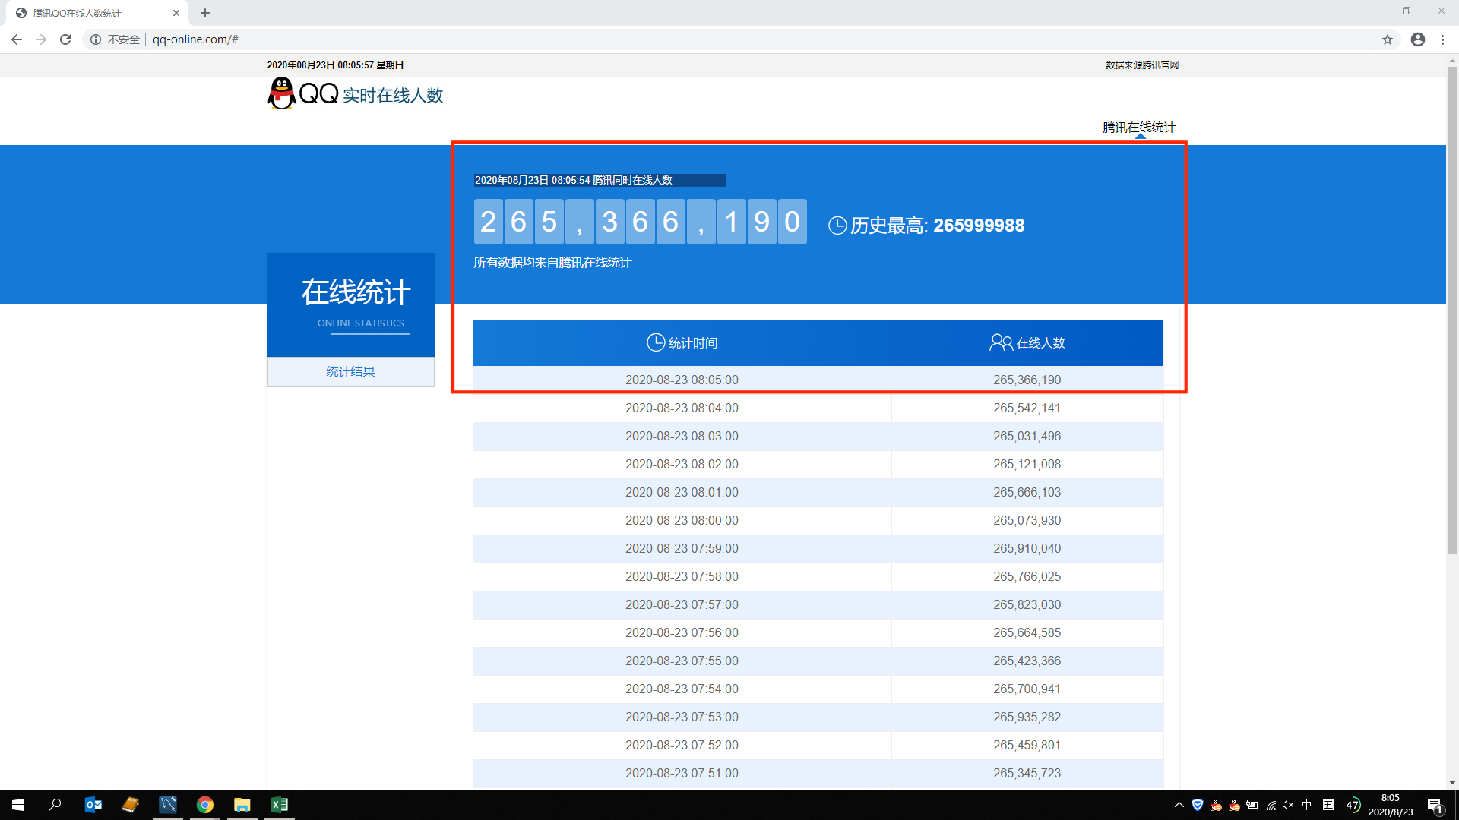Click the 265,459,801 count cell
1459x820 pixels.
[x=1027, y=745]
